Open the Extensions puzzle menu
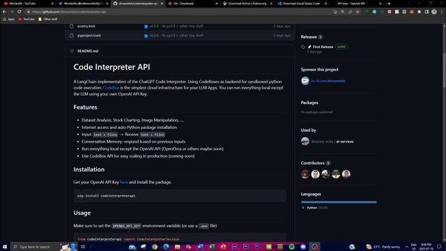The height and width of the screenshot is (251, 446). tap(420, 12)
